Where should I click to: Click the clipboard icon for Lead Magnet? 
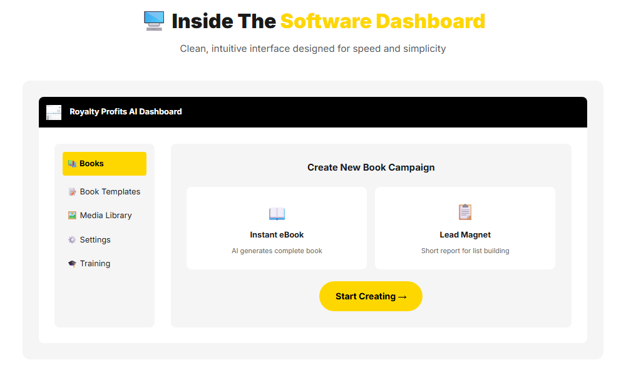coord(465,212)
